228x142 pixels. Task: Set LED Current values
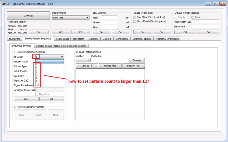[121, 32]
